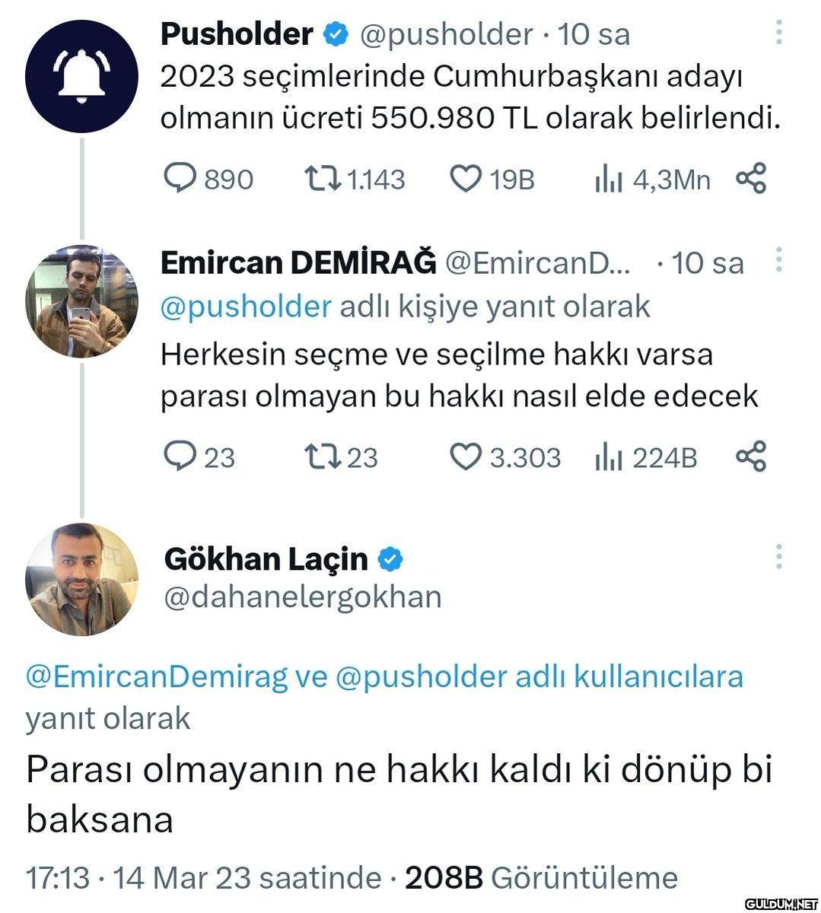The height and width of the screenshot is (913, 821).
Task: Open Emircan DEMİRAĞ's profile photo
Action: 82,301
